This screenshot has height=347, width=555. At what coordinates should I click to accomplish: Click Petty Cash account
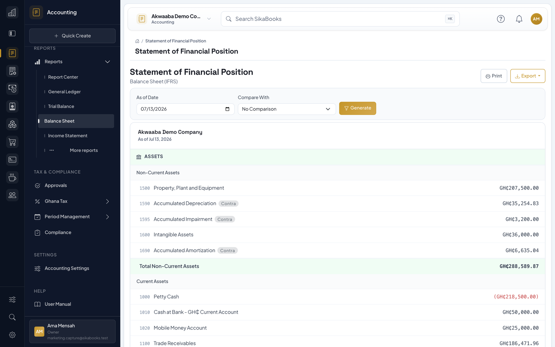tap(166, 297)
